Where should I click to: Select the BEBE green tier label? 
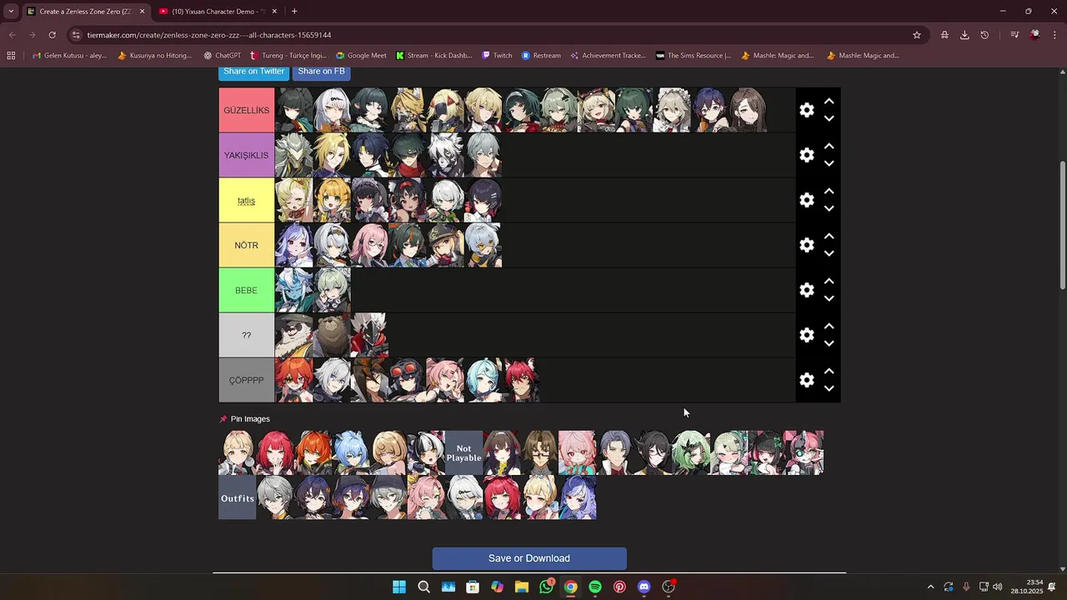click(x=246, y=290)
